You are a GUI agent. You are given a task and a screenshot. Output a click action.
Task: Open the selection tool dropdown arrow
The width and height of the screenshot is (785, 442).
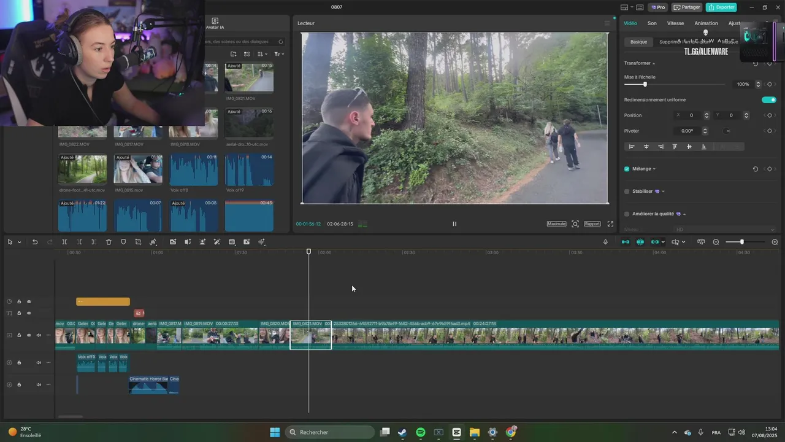point(20,242)
